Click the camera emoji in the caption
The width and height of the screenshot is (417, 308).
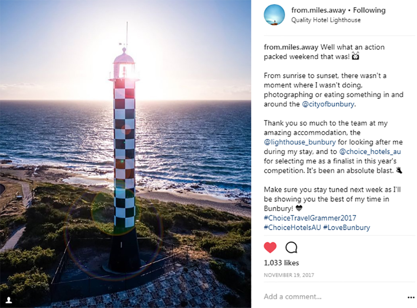tap(355, 56)
